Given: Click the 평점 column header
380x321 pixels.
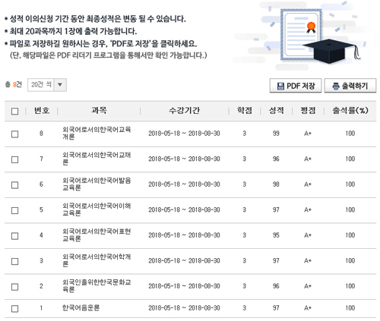Looking at the screenshot, I should (x=308, y=110).
